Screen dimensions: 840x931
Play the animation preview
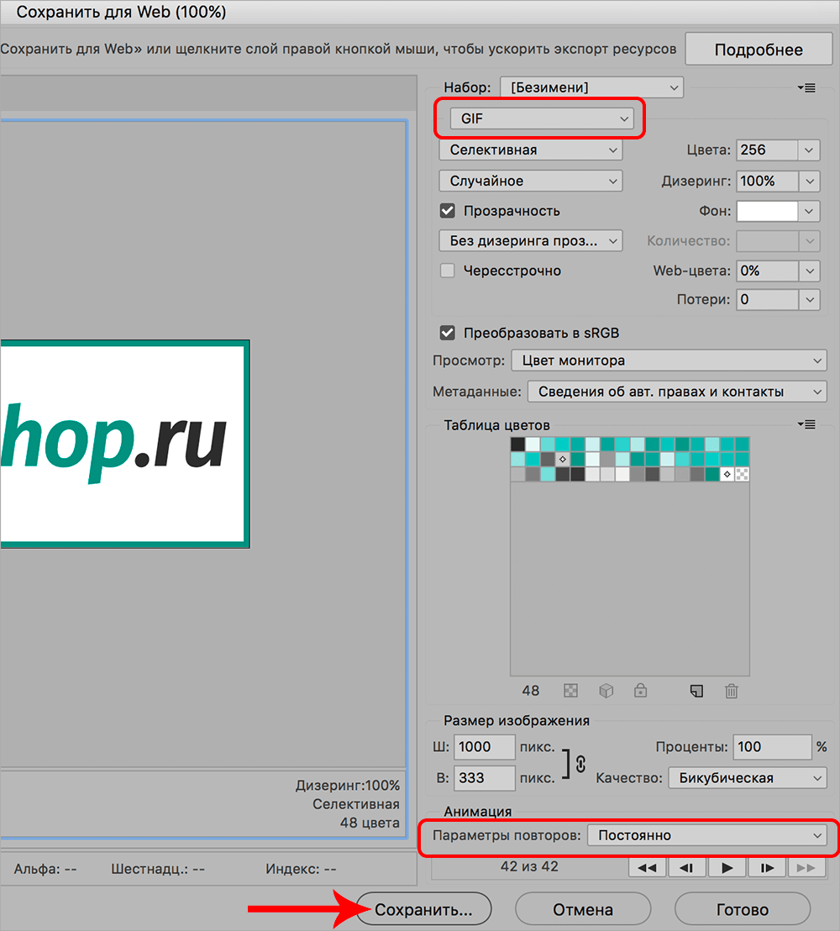click(x=727, y=868)
